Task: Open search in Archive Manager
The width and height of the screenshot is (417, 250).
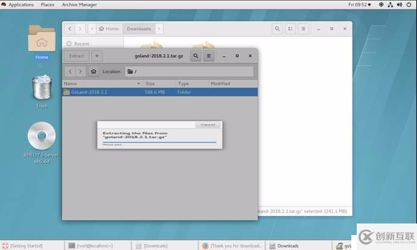Action: coord(195,56)
